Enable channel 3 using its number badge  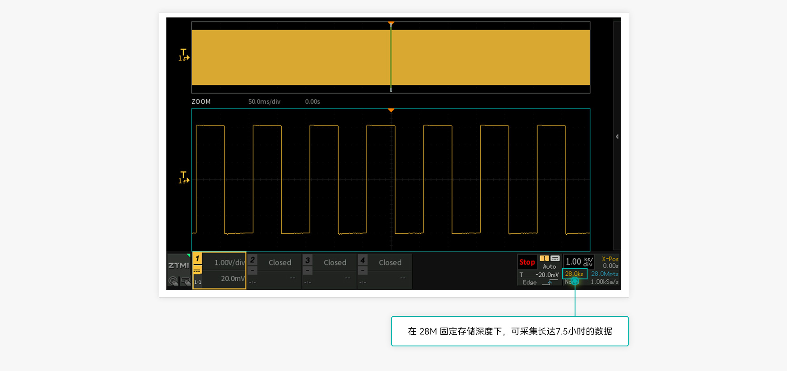(x=308, y=260)
